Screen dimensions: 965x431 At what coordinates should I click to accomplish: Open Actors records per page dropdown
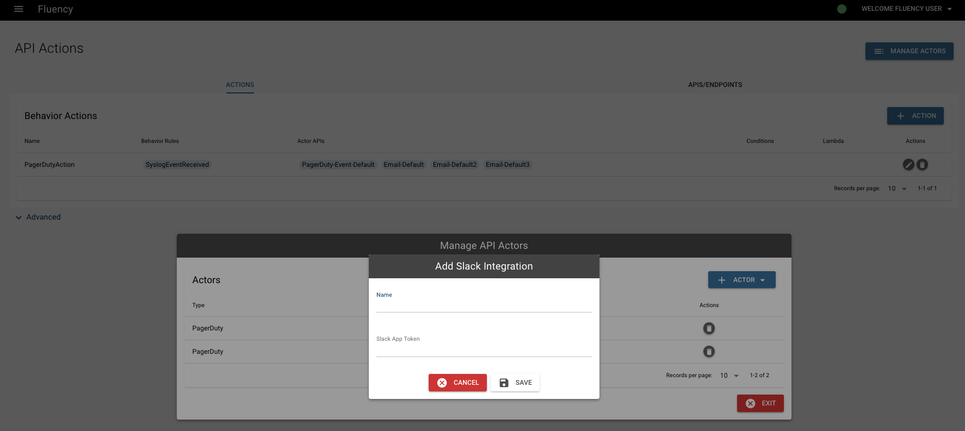[x=729, y=376]
